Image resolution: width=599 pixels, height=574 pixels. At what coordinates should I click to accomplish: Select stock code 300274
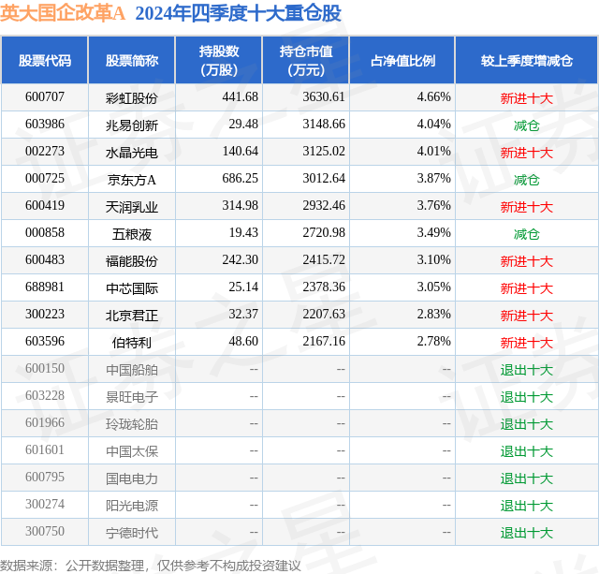click(x=45, y=504)
